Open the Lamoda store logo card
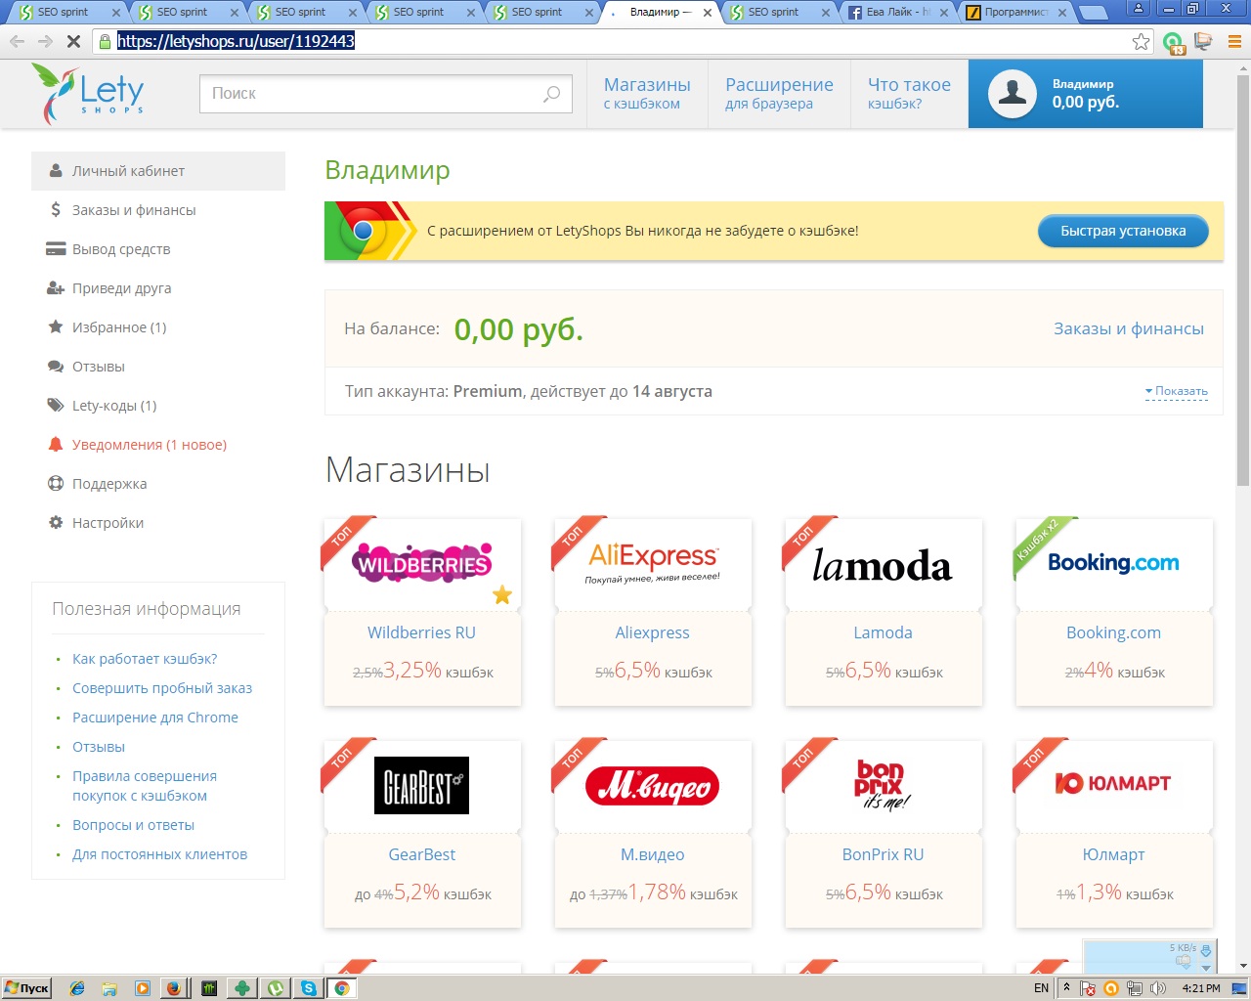The image size is (1251, 1001). [x=884, y=564]
